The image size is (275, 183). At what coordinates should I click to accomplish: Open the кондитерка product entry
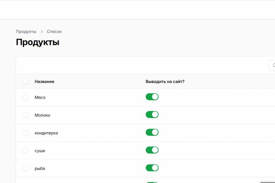[46, 133]
